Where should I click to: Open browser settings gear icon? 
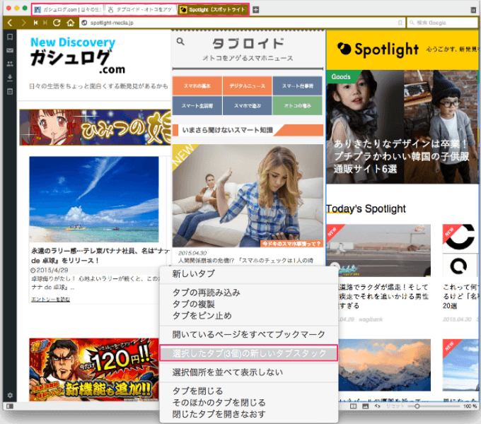tap(10, 395)
